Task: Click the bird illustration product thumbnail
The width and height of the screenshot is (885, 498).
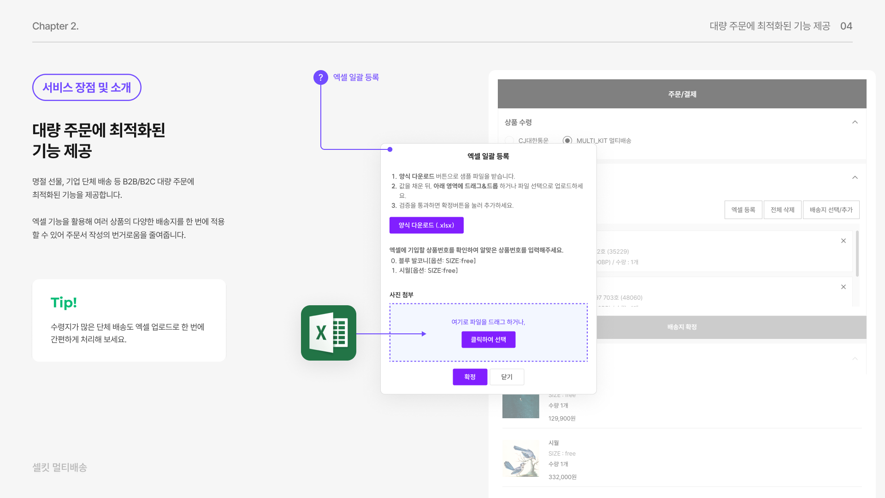Action: pyautogui.click(x=520, y=458)
